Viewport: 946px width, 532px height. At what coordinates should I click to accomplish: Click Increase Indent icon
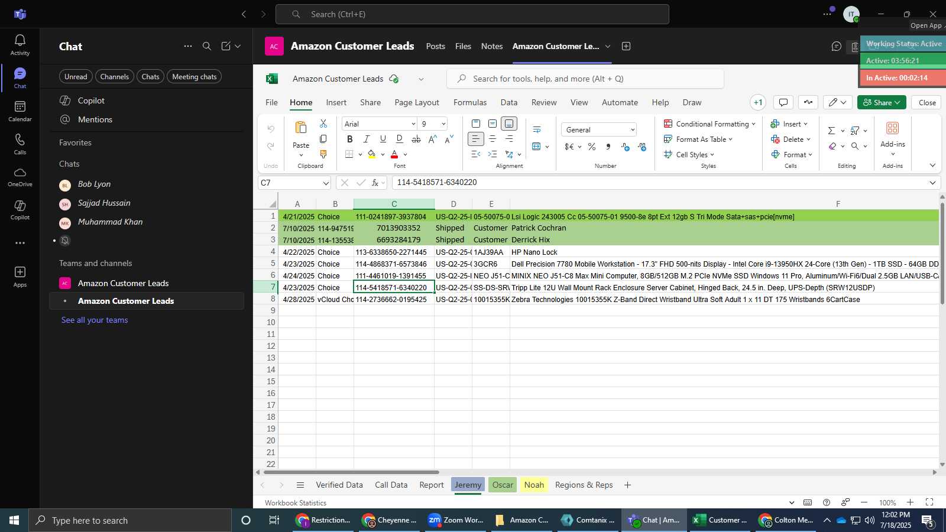(493, 154)
